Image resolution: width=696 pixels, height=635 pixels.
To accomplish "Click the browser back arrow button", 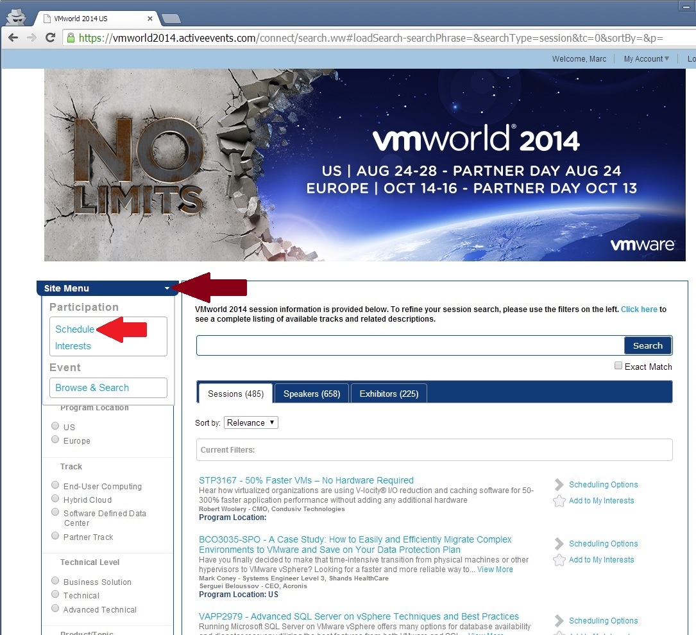I will pos(13,38).
